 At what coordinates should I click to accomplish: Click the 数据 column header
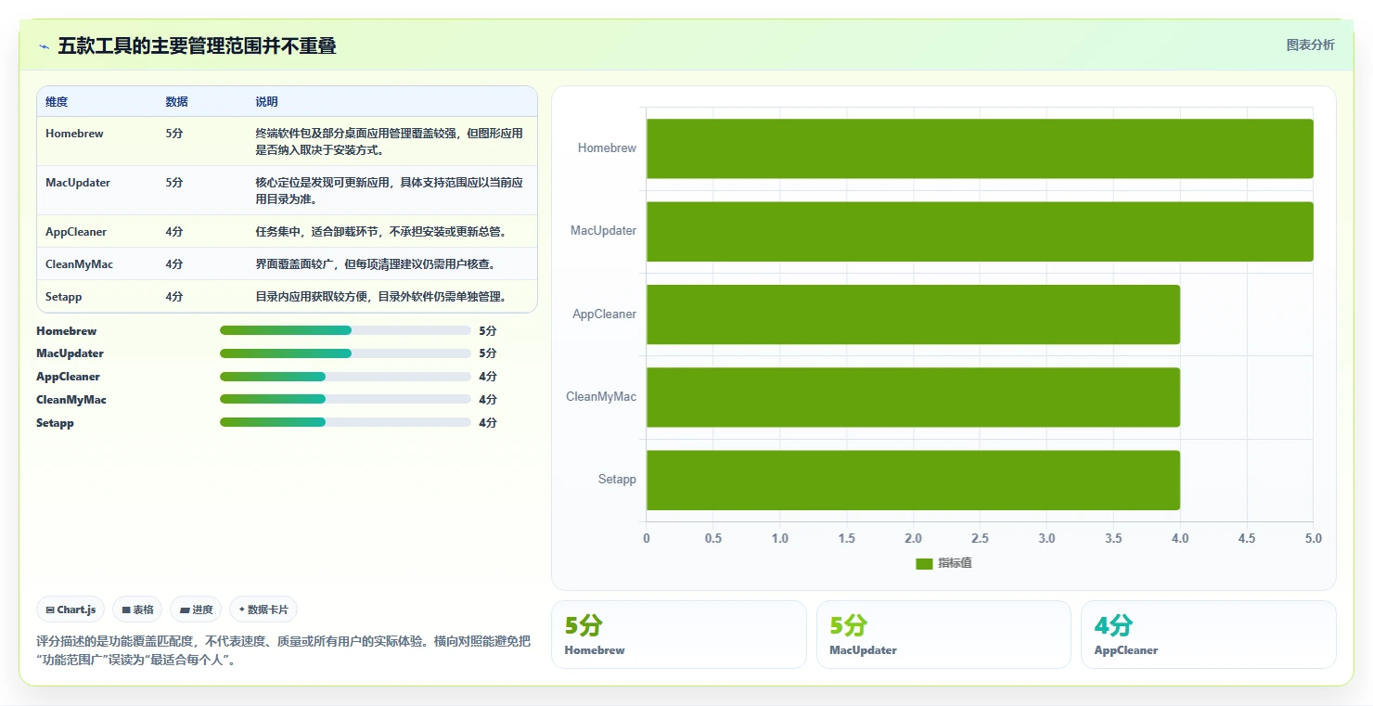click(x=176, y=102)
